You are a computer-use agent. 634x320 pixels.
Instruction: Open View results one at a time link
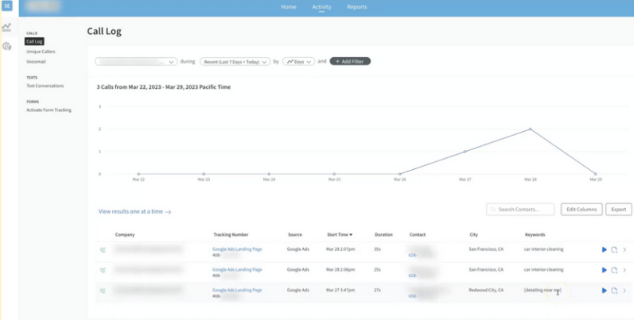[x=134, y=212]
